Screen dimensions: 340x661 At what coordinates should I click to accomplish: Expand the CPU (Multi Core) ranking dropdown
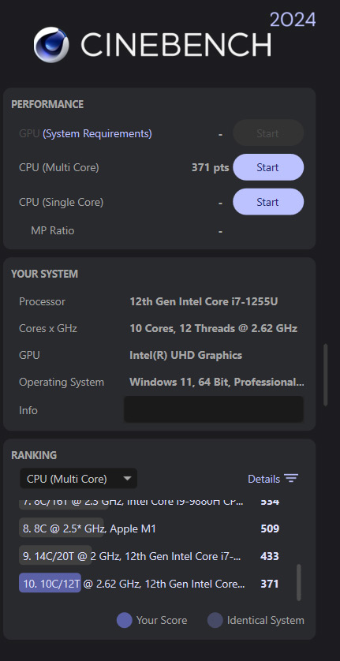[x=78, y=479]
